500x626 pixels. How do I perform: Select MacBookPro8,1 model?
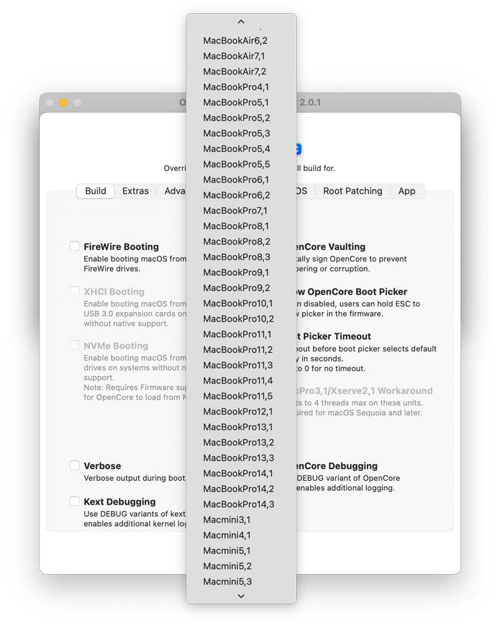pyautogui.click(x=241, y=226)
